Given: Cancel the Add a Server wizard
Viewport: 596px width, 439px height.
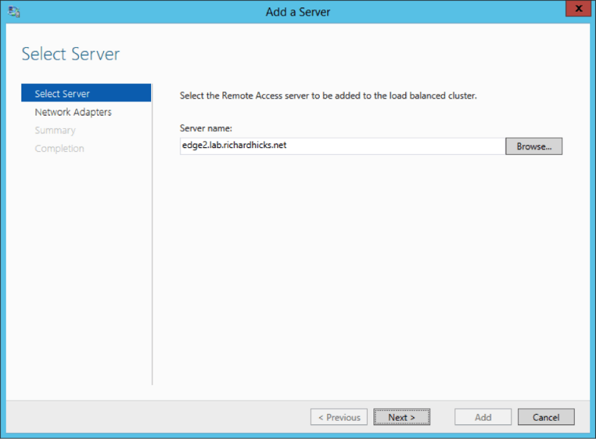Looking at the screenshot, I should click(x=546, y=418).
